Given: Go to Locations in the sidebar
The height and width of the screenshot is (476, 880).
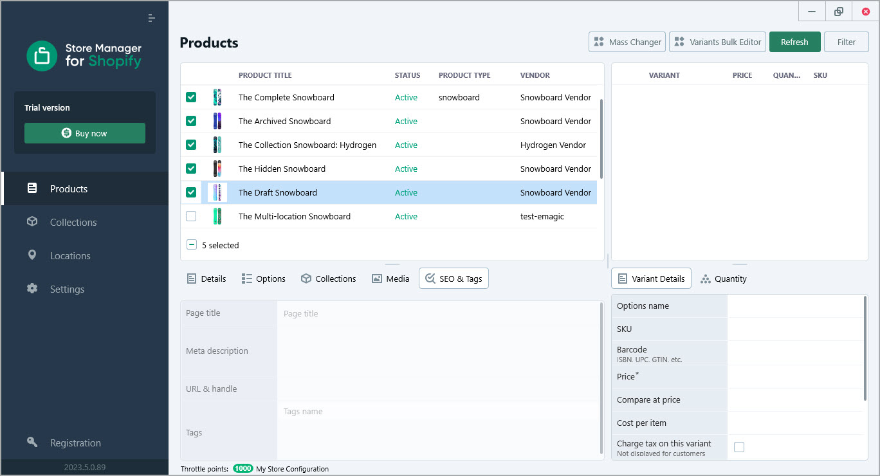Looking at the screenshot, I should tap(84, 255).
